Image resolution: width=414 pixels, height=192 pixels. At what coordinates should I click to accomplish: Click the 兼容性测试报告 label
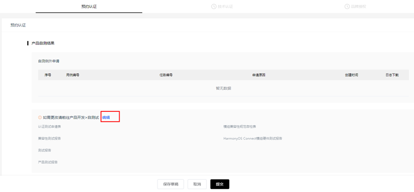(49, 139)
